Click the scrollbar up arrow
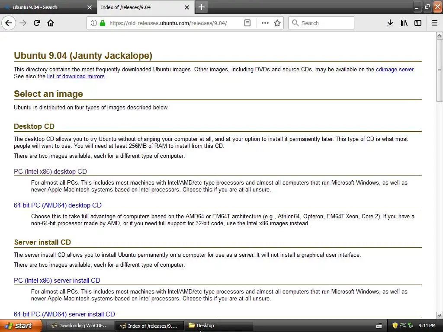This screenshot has height=332, width=443. pos(439,35)
